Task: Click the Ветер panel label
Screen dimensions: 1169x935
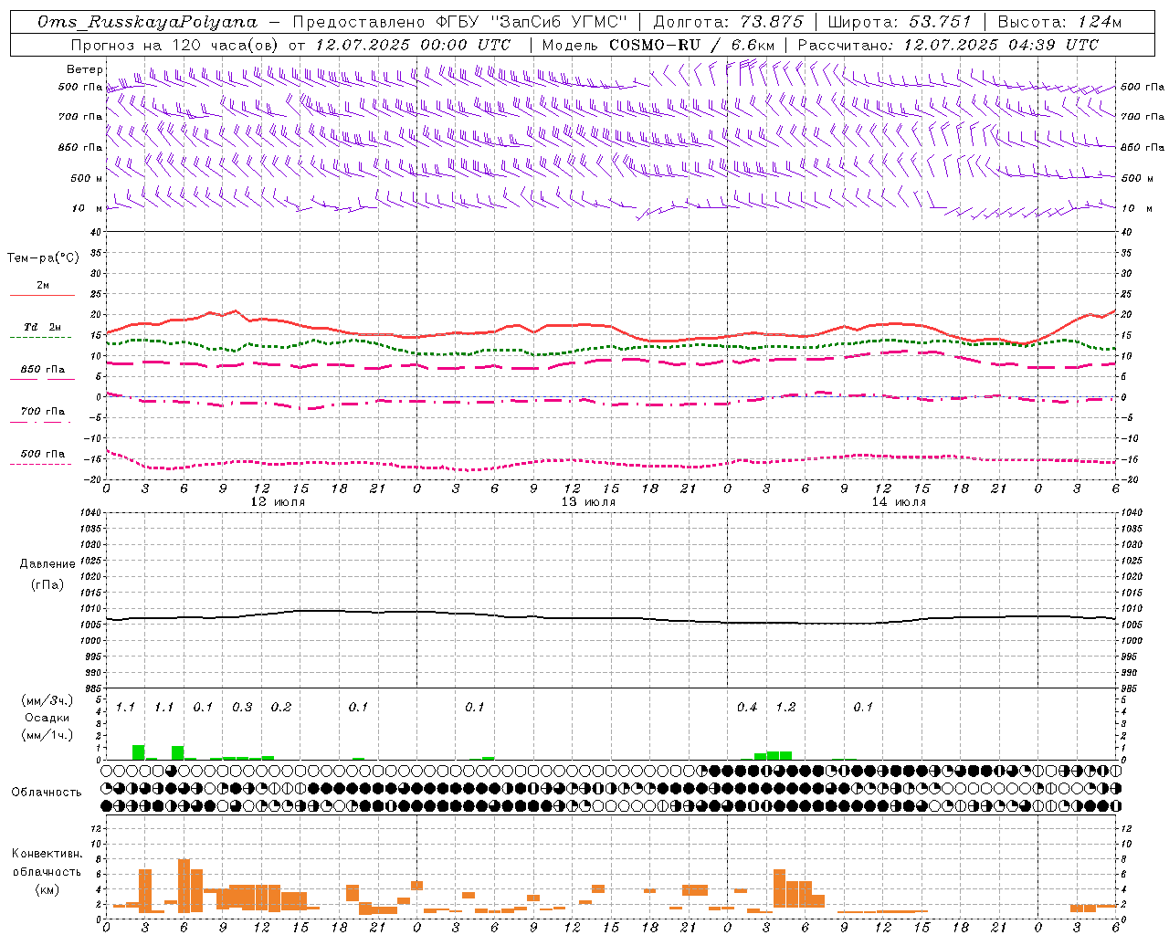Action: pos(85,69)
